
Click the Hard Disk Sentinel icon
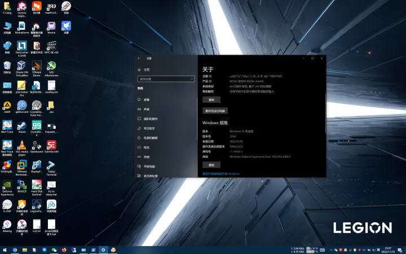[x=37, y=185]
